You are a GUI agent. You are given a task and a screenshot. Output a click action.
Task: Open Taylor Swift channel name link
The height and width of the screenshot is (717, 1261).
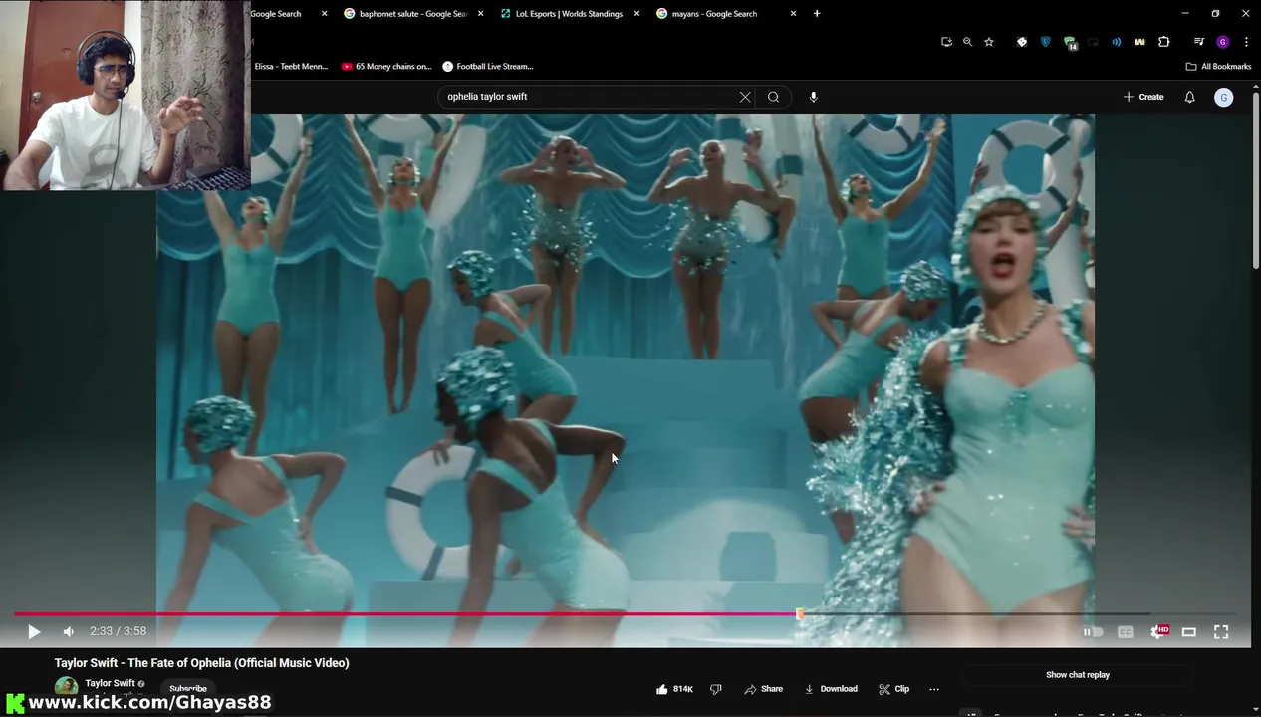(x=111, y=683)
